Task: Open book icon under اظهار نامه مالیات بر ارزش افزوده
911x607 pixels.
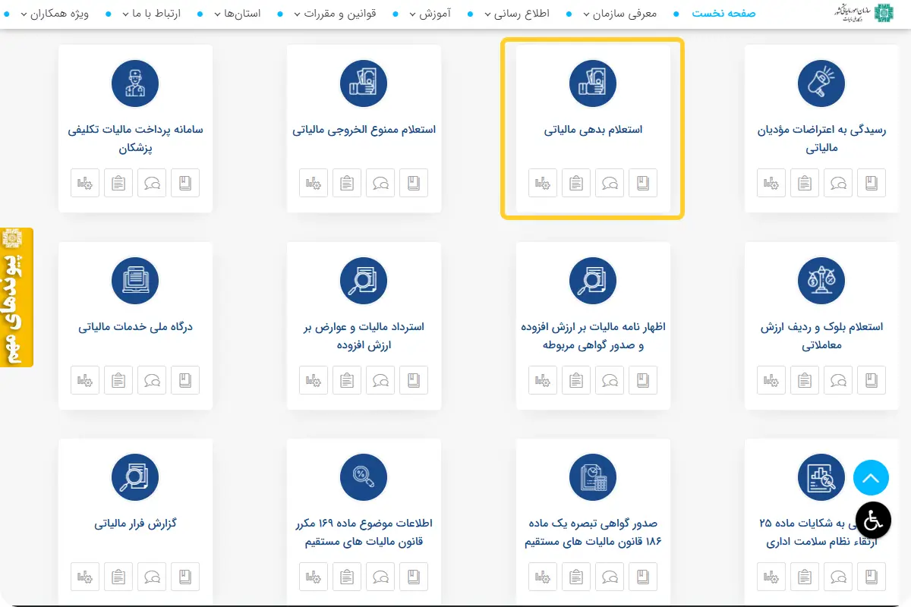Action: coord(643,380)
